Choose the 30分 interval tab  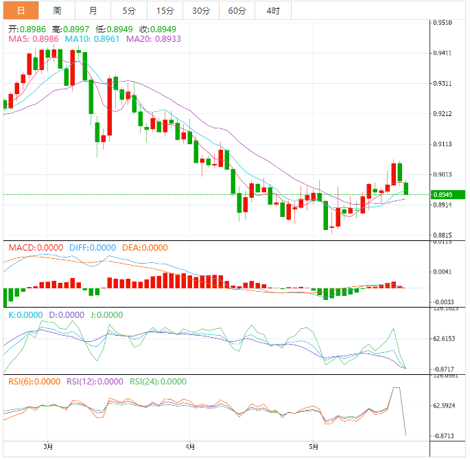(x=201, y=10)
